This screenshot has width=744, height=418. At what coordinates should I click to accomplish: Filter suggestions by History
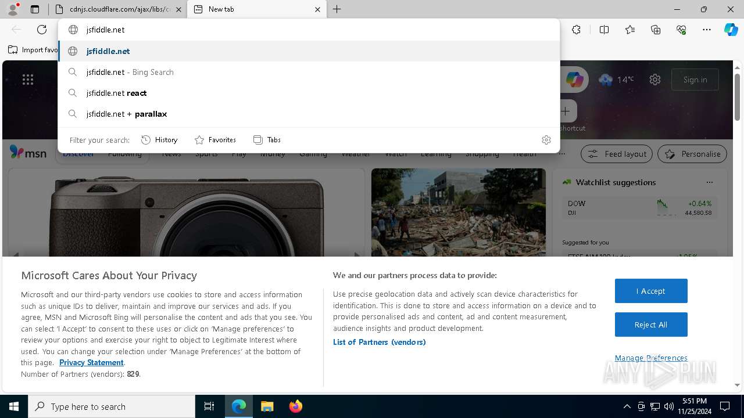tap(159, 140)
